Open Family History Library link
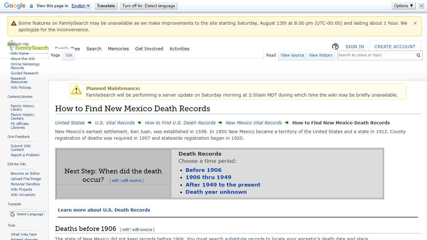Image resolution: width=427 pixels, height=240 pixels. click(23, 108)
